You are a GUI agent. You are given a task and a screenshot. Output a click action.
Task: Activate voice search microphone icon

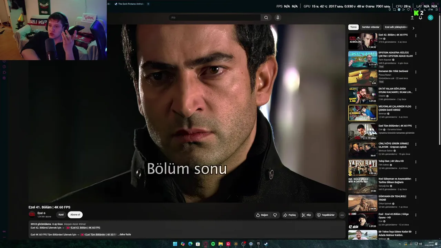pyautogui.click(x=278, y=18)
